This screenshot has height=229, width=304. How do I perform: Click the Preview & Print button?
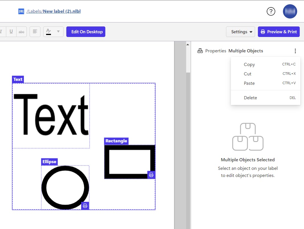279,32
